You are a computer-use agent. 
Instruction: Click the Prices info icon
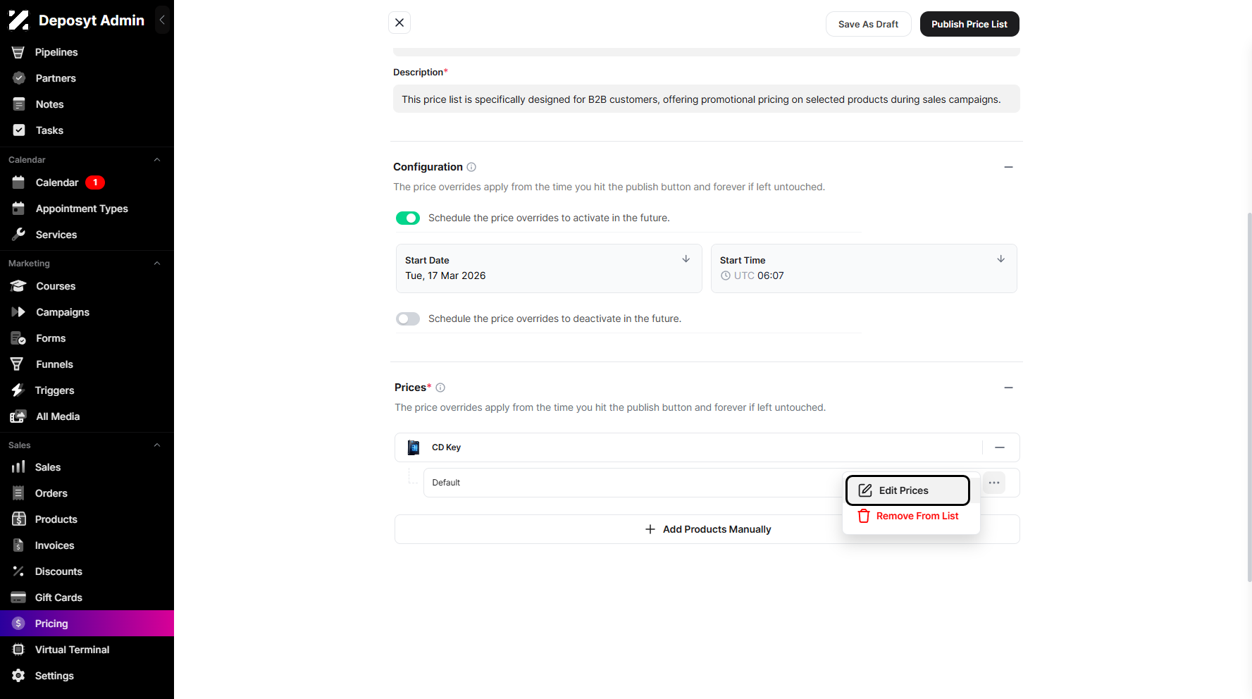[x=440, y=388]
